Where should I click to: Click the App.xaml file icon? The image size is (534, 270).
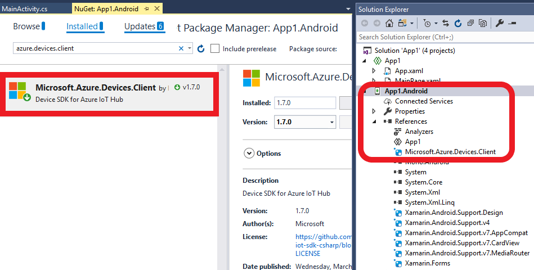point(387,71)
